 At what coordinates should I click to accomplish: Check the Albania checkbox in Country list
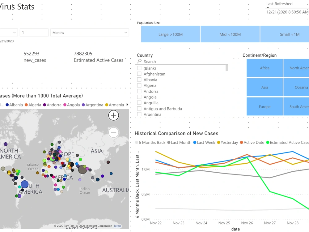139,79
